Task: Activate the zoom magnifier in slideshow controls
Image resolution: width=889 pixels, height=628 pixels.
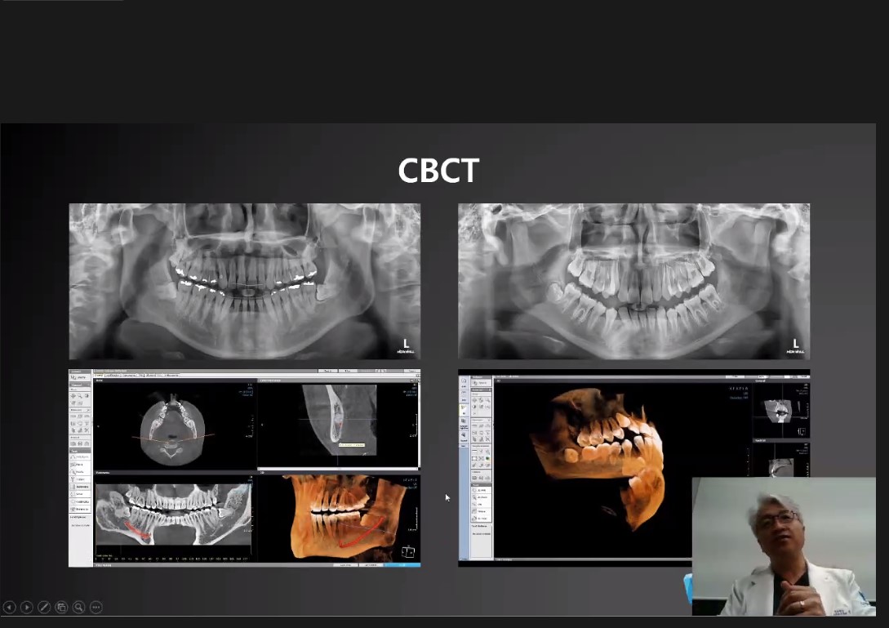Action: (78, 607)
